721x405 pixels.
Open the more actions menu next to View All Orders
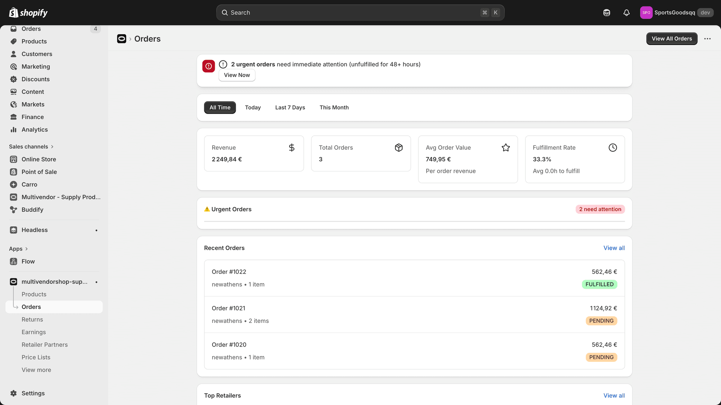[707, 39]
